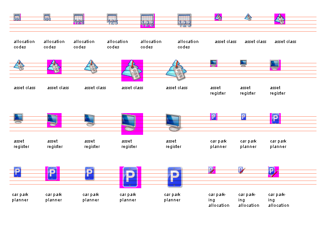The image size is (326, 233).
Task: Pick the smallest allocation codes icon with magenta
Action: click(x=17, y=18)
